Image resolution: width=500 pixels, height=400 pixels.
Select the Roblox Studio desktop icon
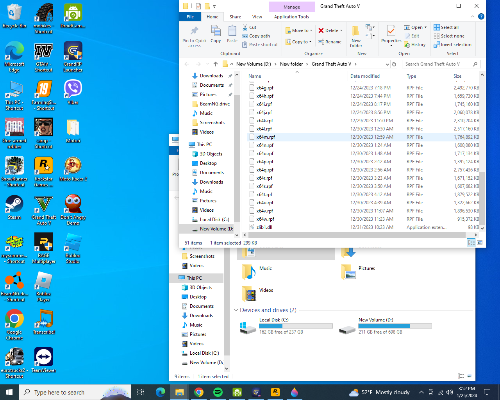[x=73, y=248]
